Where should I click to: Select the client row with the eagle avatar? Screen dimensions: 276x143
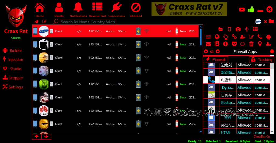[116, 58]
